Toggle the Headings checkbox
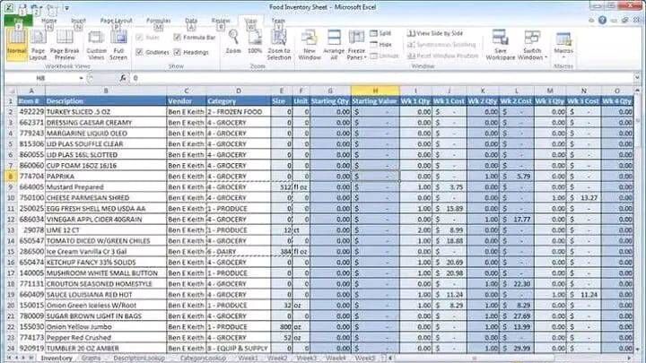This screenshot has width=646, height=363. (x=177, y=53)
